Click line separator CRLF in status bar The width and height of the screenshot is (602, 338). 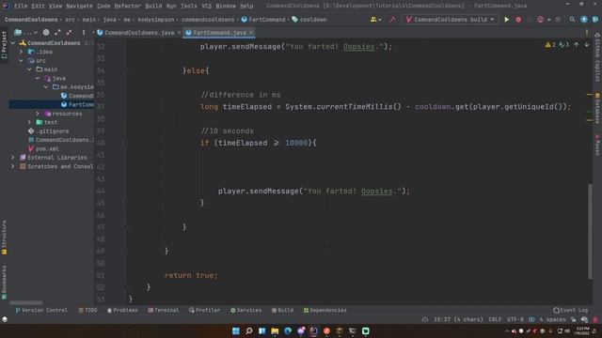(x=495, y=319)
